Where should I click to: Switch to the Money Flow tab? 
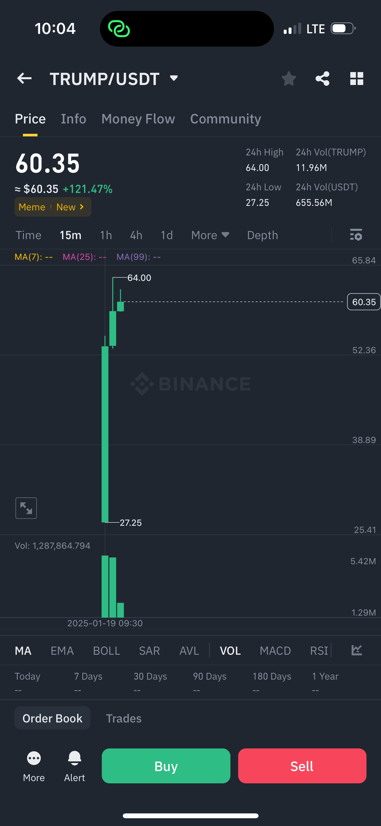(138, 119)
